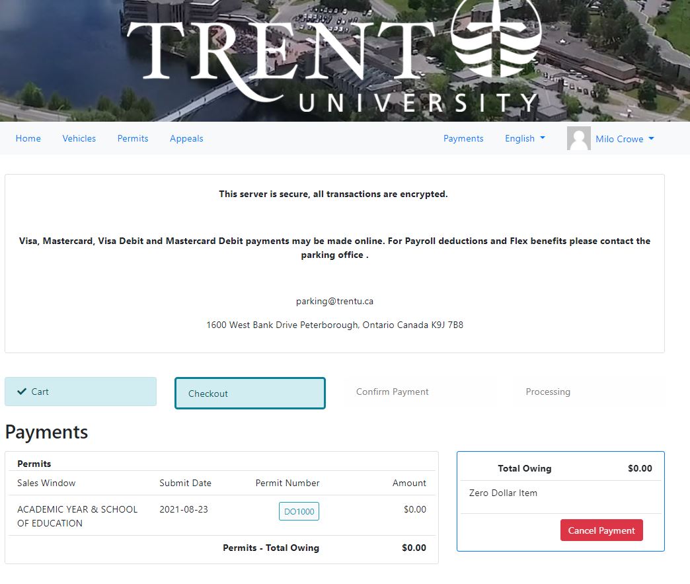Click the Cart step checkmark icon

click(22, 392)
